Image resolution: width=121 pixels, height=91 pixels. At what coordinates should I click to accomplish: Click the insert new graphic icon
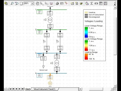72,3
